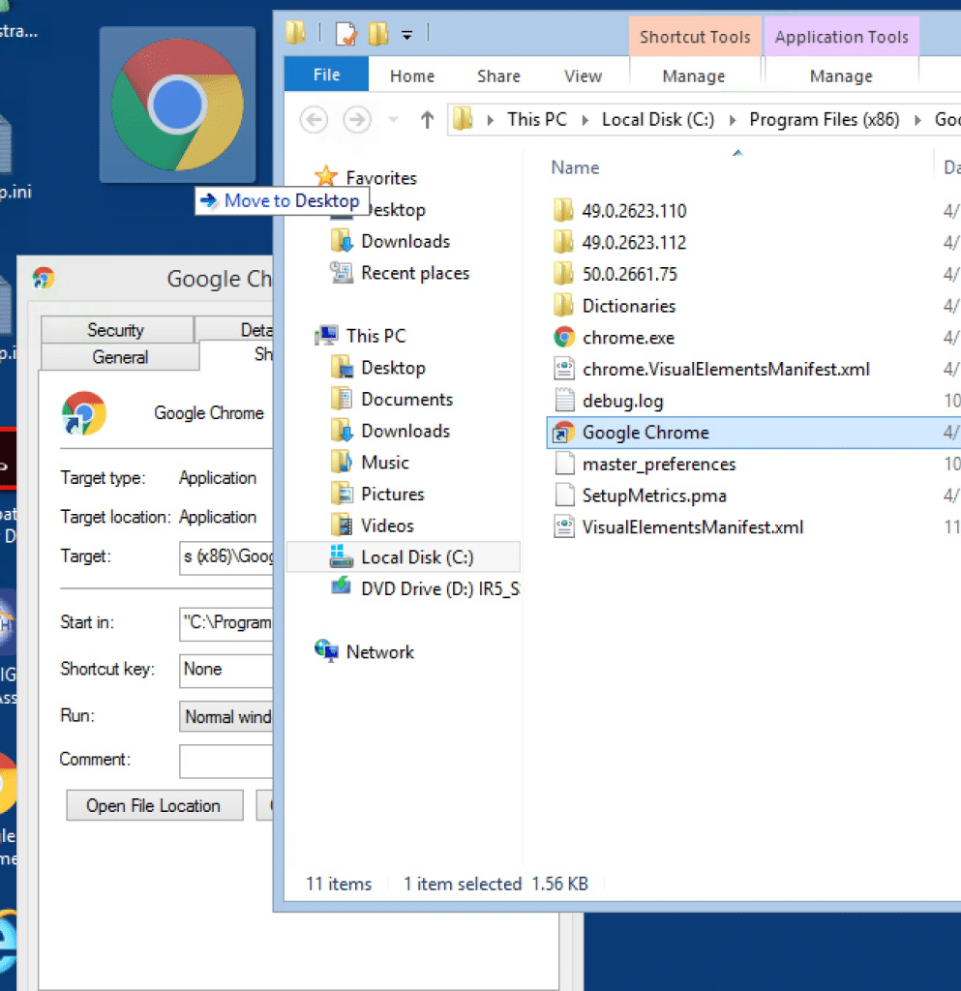Screen dimensions: 961x991
Task: Select the Google Chrome shortcut file icon
Action: 562,433
